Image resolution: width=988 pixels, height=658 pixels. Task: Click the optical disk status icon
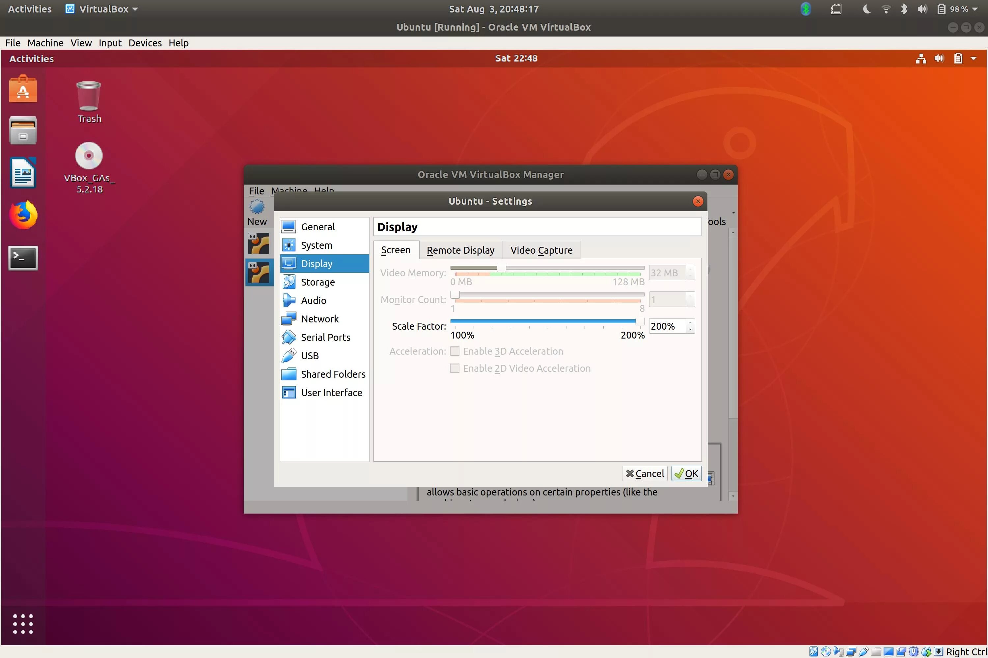826,652
